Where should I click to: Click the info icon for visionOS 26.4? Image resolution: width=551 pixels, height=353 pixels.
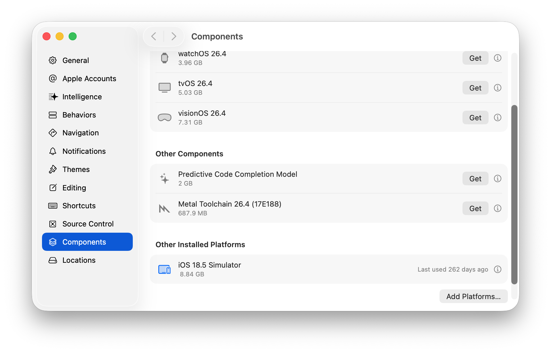tap(497, 117)
